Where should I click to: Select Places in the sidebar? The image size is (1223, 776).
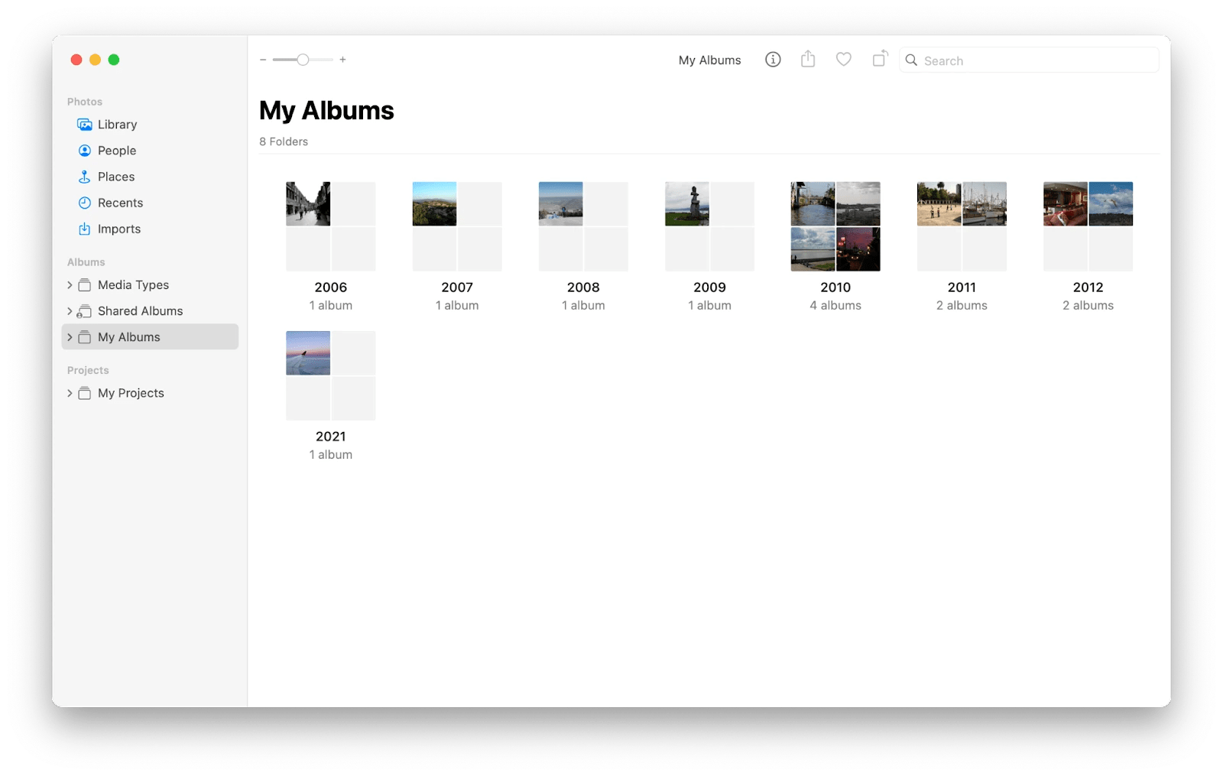(150, 177)
